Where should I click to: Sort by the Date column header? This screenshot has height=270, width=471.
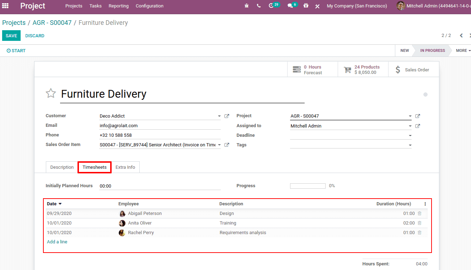pos(54,204)
